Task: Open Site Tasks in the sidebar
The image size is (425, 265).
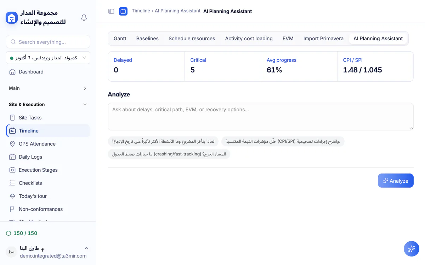Action: (x=48, y=118)
